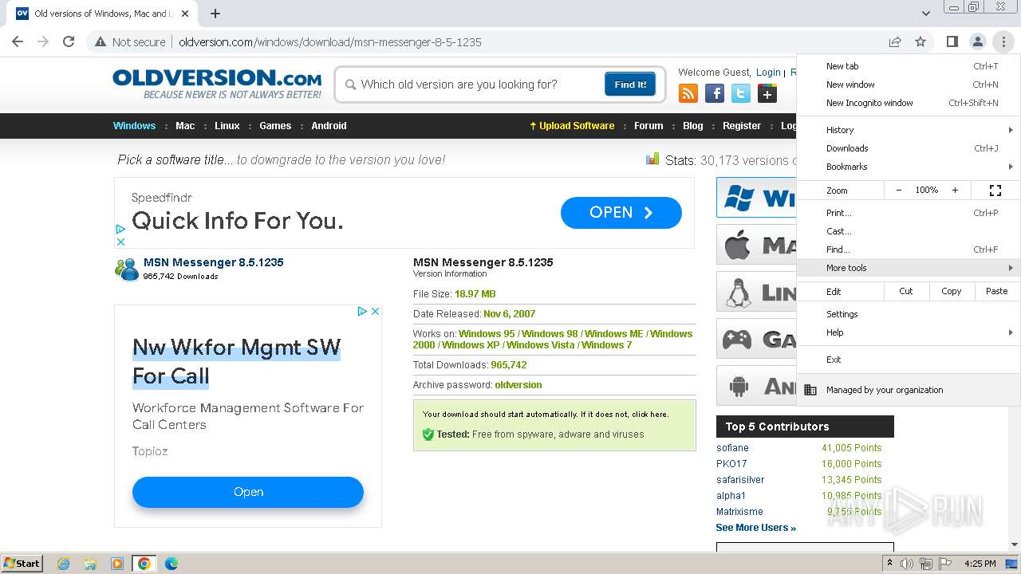
Task: Expand the Help submenu
Action: pos(909,332)
